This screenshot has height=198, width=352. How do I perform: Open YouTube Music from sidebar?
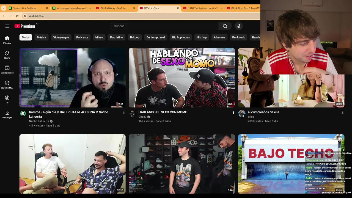click(x=7, y=85)
